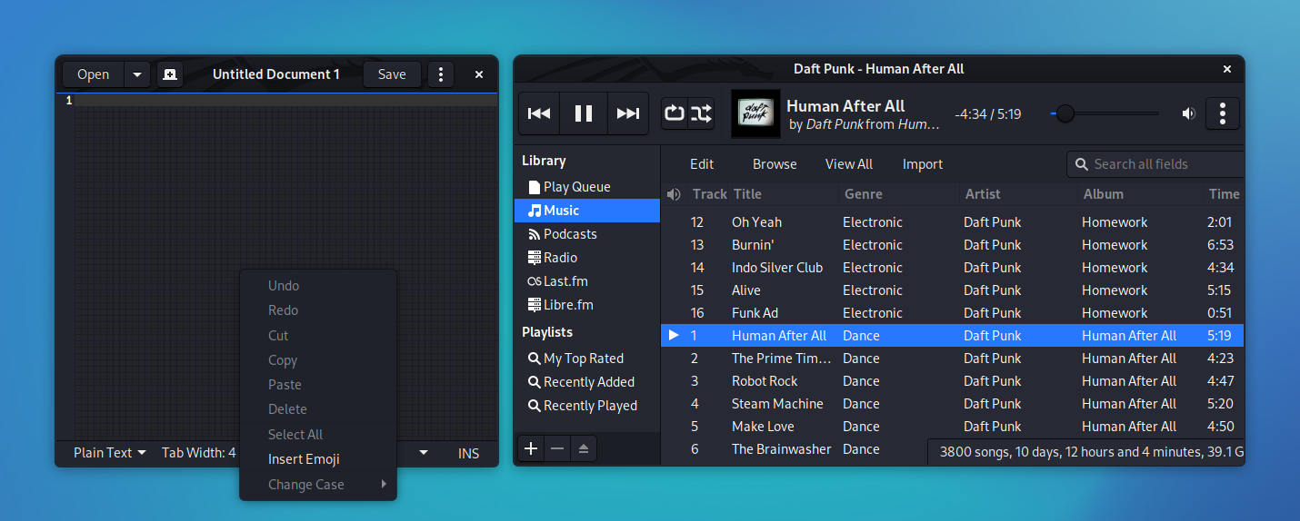This screenshot has width=1300, height=521.
Task: Open Recently Added playlist
Action: [587, 382]
